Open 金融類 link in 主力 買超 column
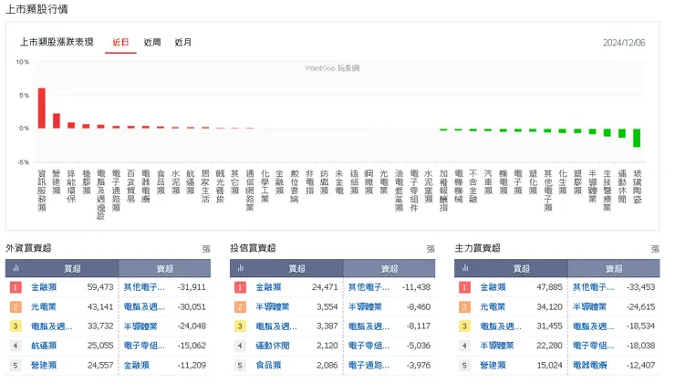This screenshot has width=675, height=383. 493,287
